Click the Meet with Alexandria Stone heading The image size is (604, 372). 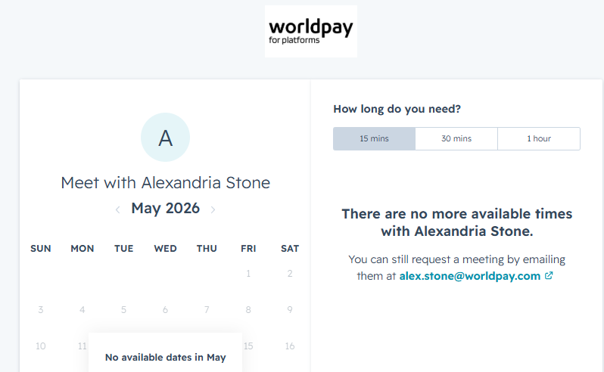click(165, 182)
